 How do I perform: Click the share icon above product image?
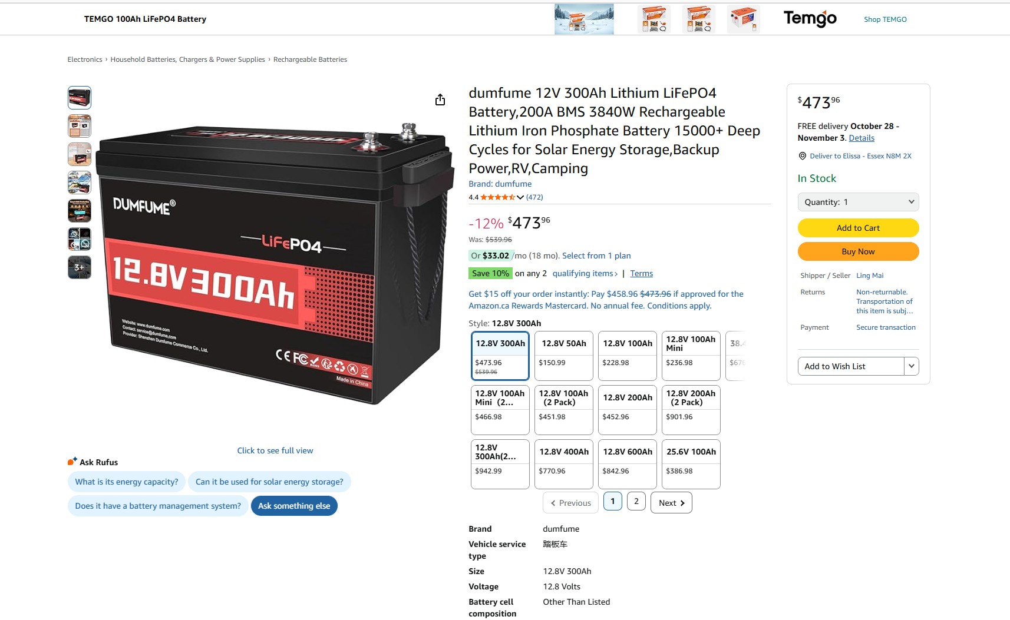[x=440, y=100]
